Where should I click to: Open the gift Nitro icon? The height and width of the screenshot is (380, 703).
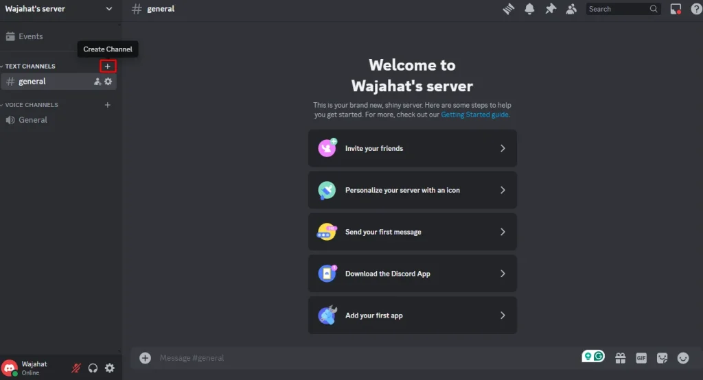[x=621, y=358]
